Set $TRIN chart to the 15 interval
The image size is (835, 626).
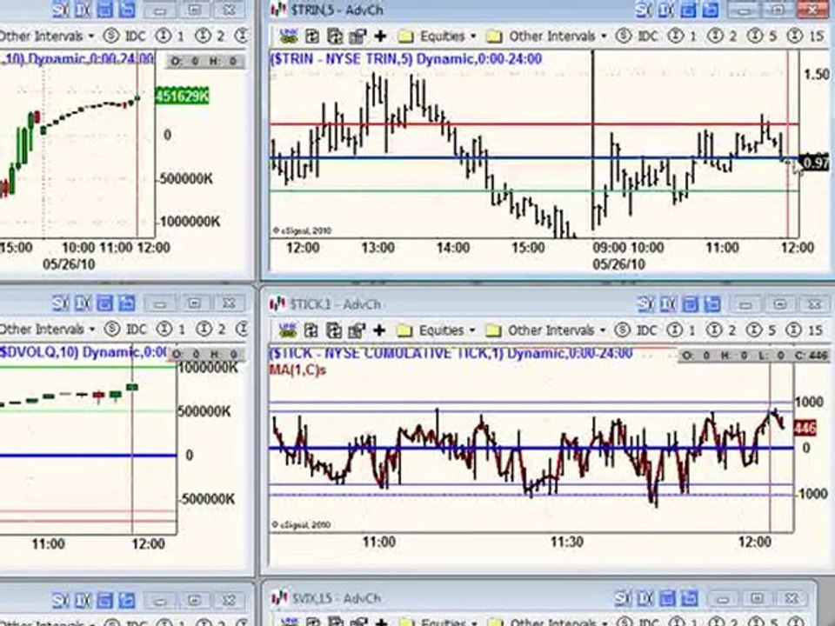(x=805, y=37)
